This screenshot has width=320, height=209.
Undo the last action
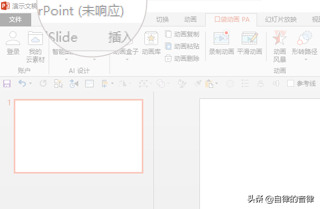(22, 84)
